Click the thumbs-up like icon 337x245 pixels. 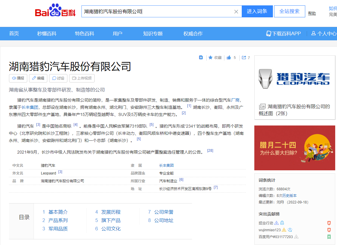click(x=229, y=57)
